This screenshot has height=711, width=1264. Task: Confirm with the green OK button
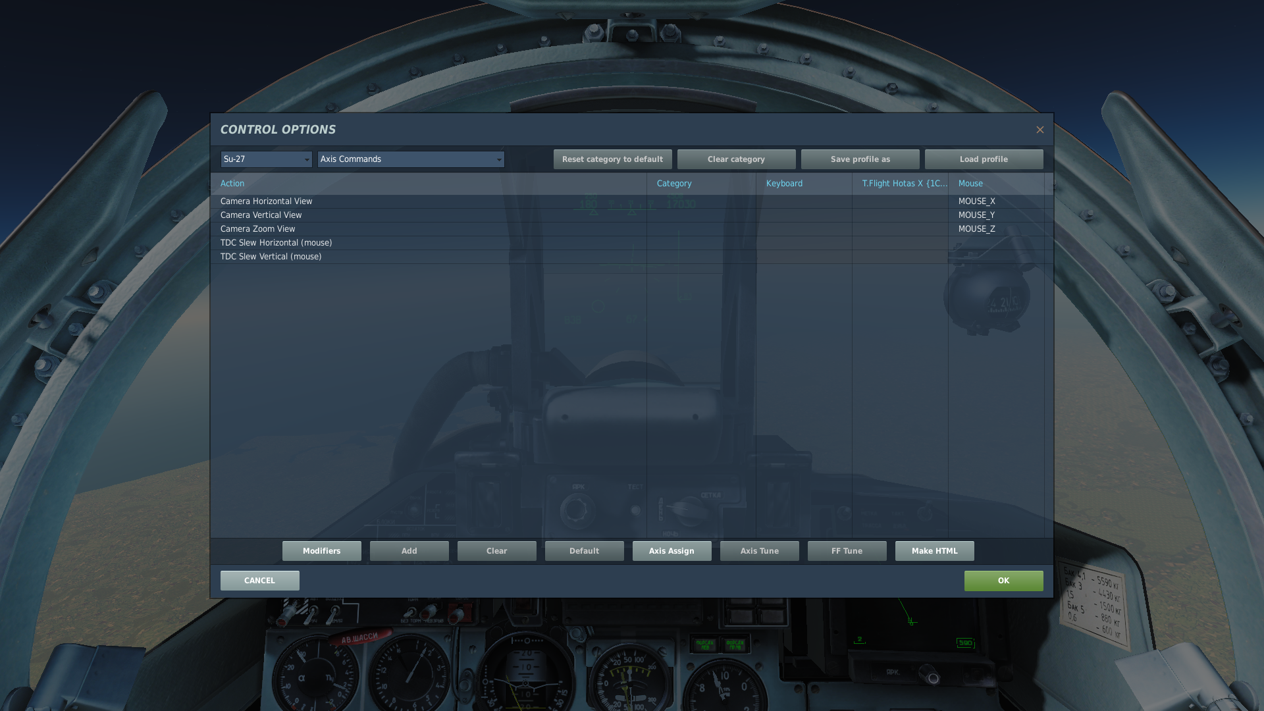pyautogui.click(x=1003, y=581)
